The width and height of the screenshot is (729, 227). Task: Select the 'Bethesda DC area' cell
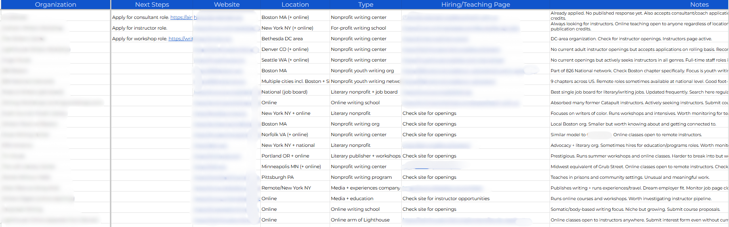point(295,39)
